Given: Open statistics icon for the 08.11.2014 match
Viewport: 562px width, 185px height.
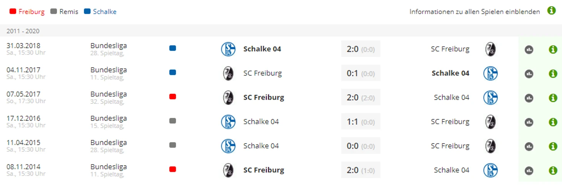Looking at the screenshot, I should (x=529, y=171).
